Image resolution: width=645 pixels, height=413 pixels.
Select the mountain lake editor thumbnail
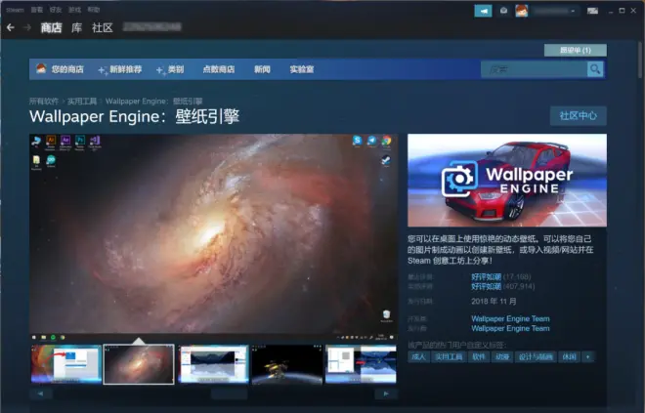coord(213,364)
